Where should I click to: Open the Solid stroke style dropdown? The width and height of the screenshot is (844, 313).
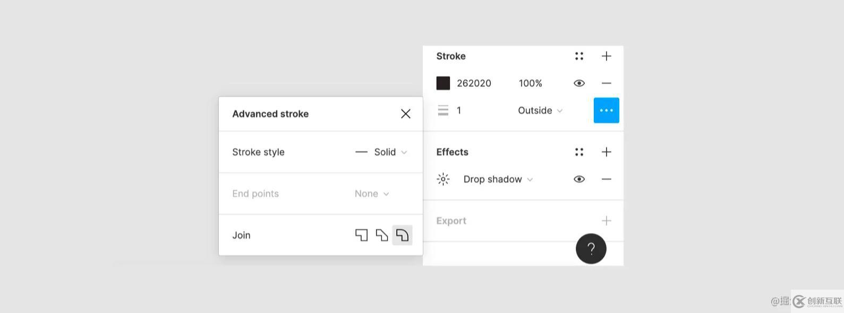point(381,152)
